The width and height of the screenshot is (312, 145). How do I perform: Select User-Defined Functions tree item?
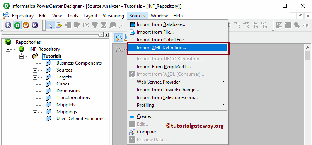click(80, 119)
